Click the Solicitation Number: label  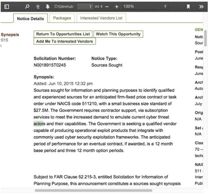[55, 58]
